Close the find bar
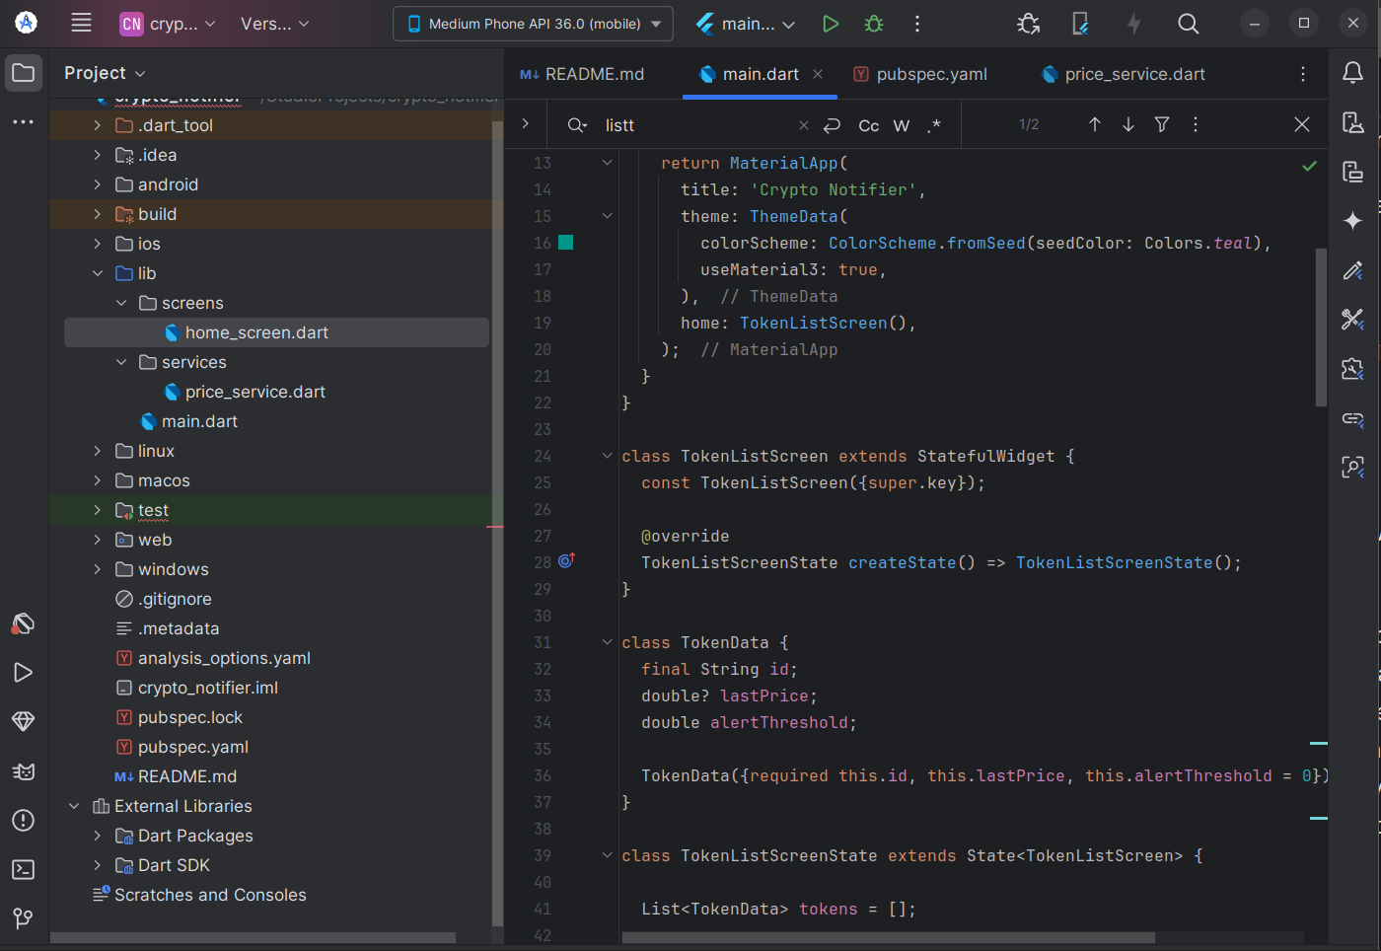Screen dimensions: 1381x951 [1302, 124]
